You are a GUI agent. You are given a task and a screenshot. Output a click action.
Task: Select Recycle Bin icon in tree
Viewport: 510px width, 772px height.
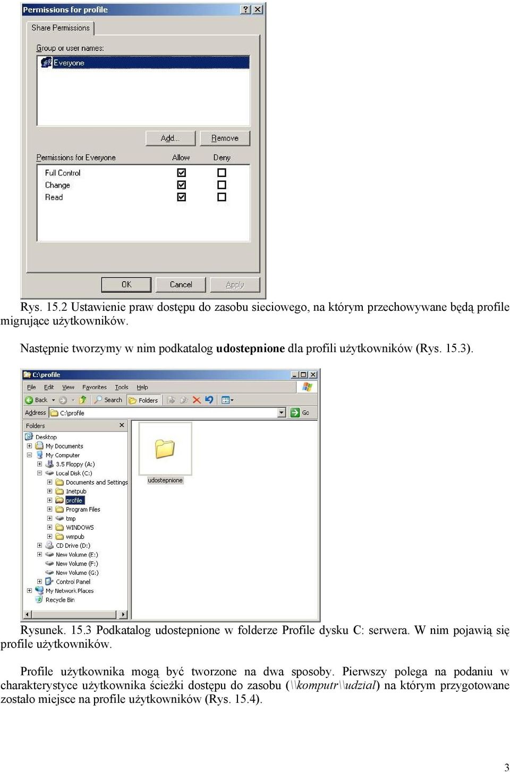[39, 599]
